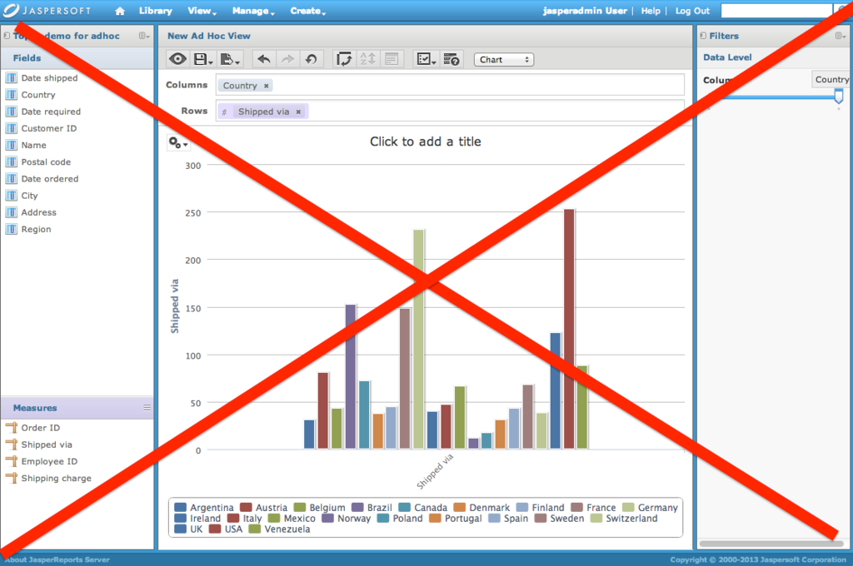This screenshot has width=853, height=566.
Task: Click the Data Level columns slider handle
Action: pyautogui.click(x=838, y=97)
